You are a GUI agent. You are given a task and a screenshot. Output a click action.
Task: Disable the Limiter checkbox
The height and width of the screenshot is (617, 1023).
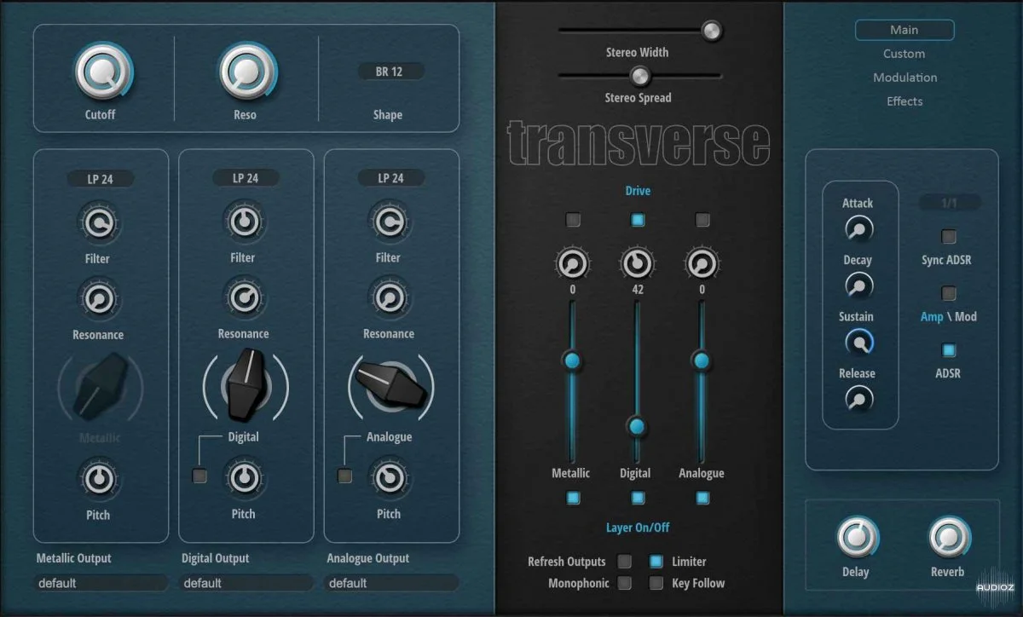tap(656, 561)
